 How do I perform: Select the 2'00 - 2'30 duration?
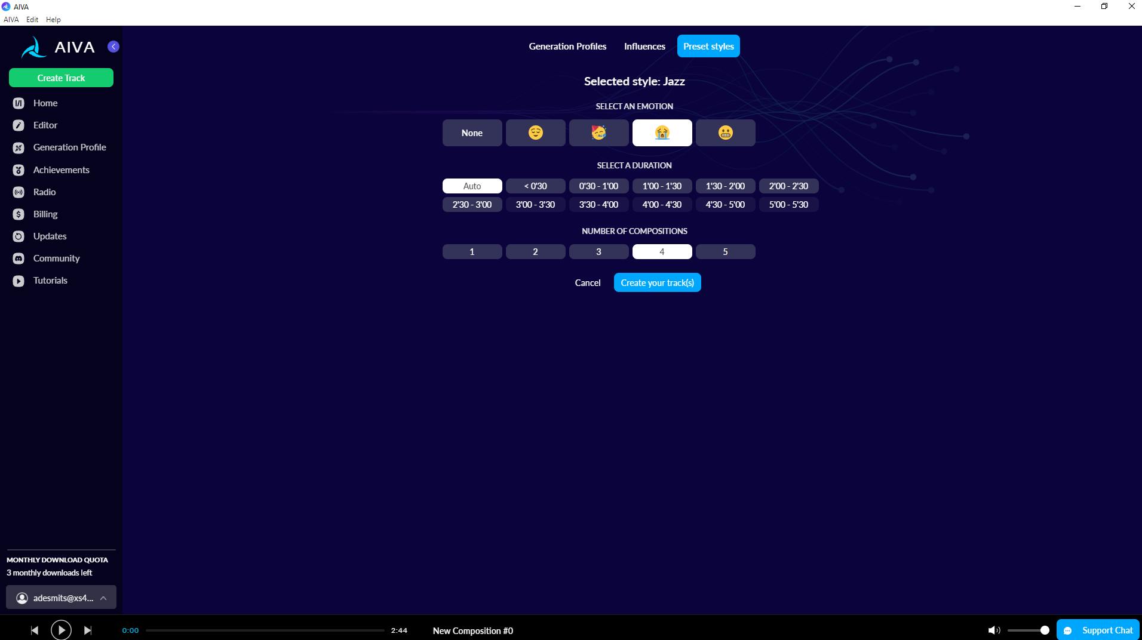(x=788, y=186)
